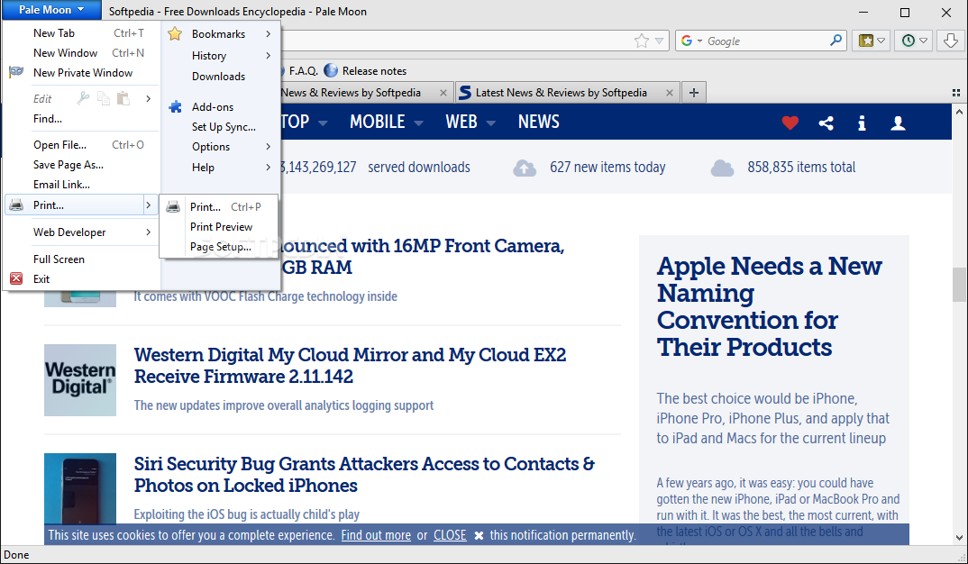Open the bookmarks toolbar button
The width and height of the screenshot is (968, 564).
[872, 41]
